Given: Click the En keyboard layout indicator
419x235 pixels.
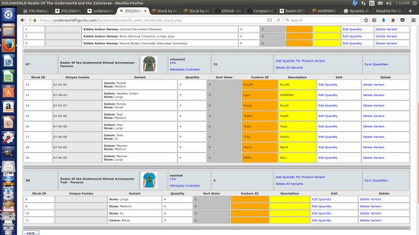Looking at the screenshot, I should pyautogui.click(x=372, y=3).
